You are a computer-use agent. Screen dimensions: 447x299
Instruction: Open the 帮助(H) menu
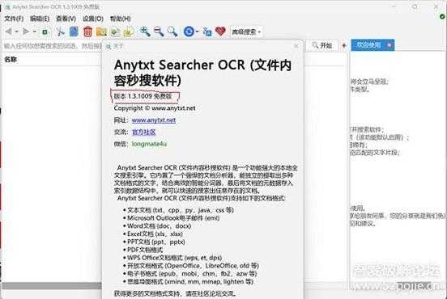point(121,19)
